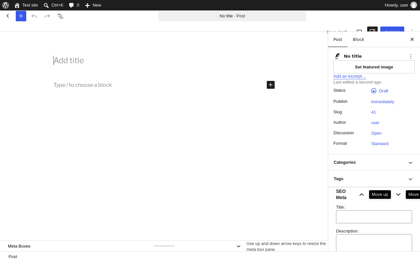Click the redo arrow icon

47,16
